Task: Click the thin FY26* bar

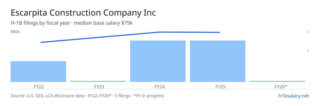Action: point(277,81)
